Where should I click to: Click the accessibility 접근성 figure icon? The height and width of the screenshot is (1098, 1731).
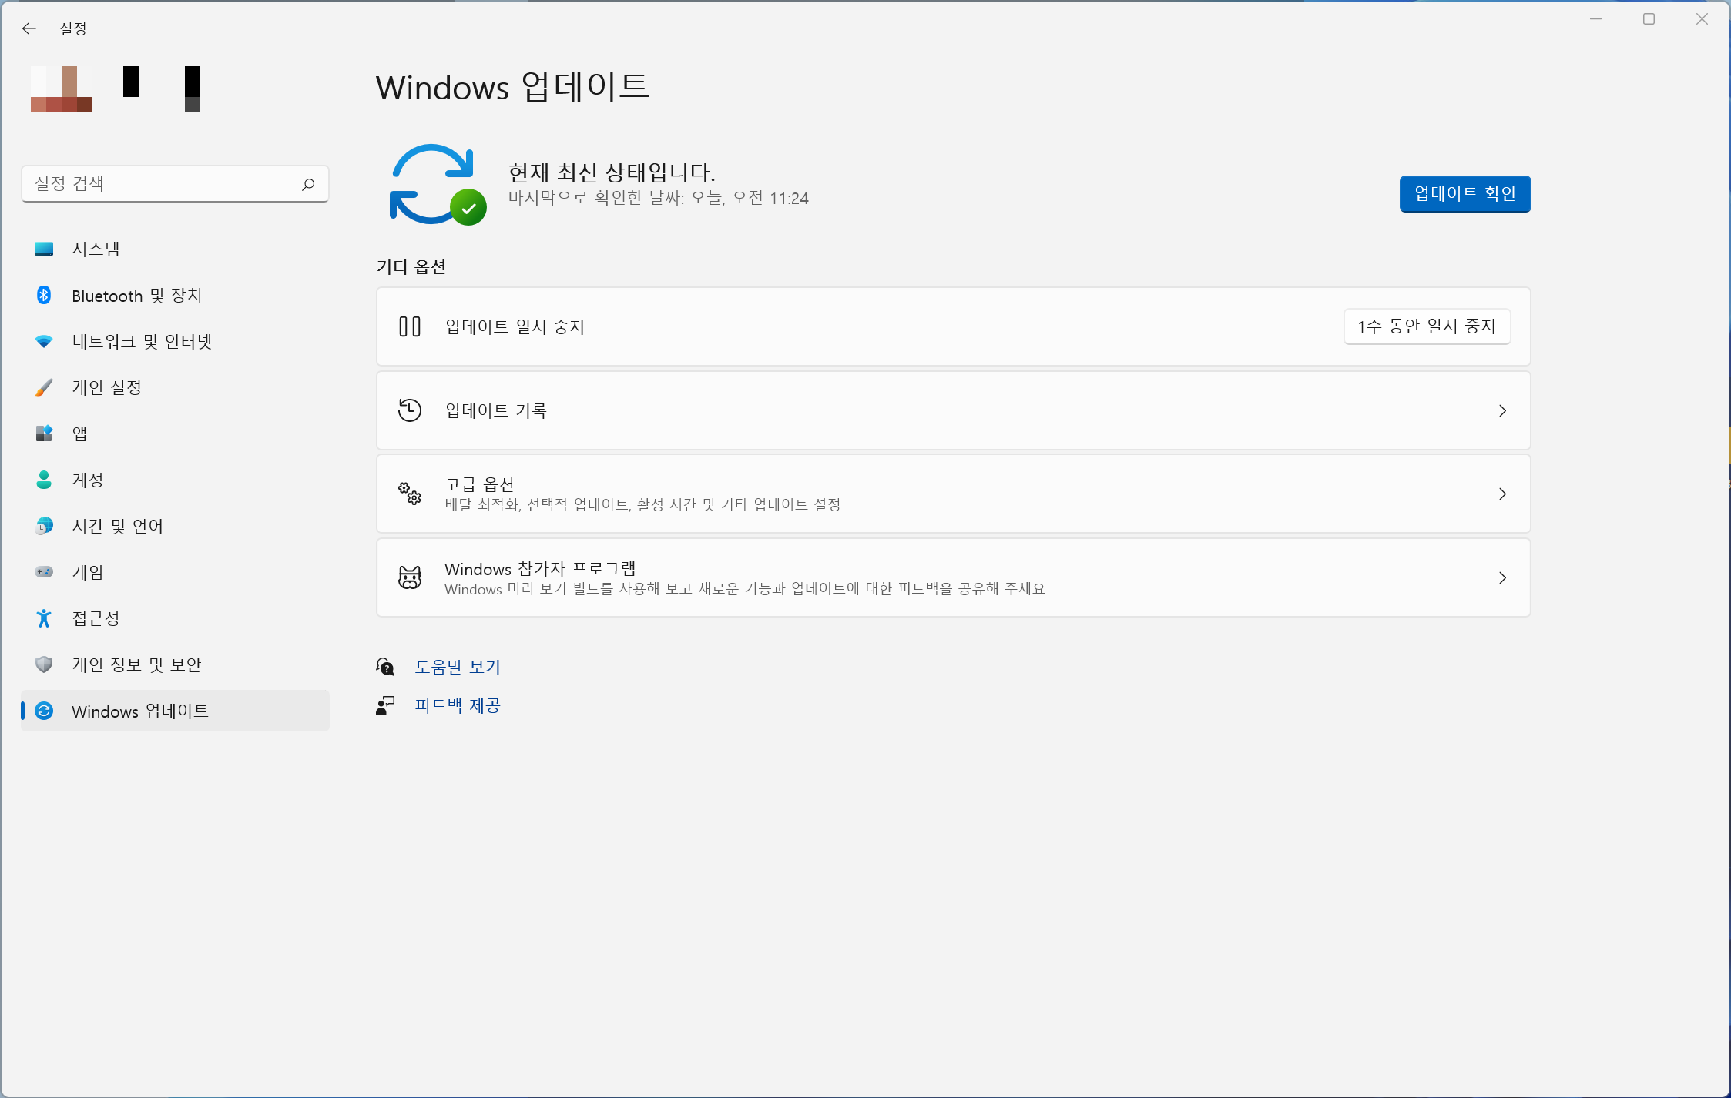44,618
